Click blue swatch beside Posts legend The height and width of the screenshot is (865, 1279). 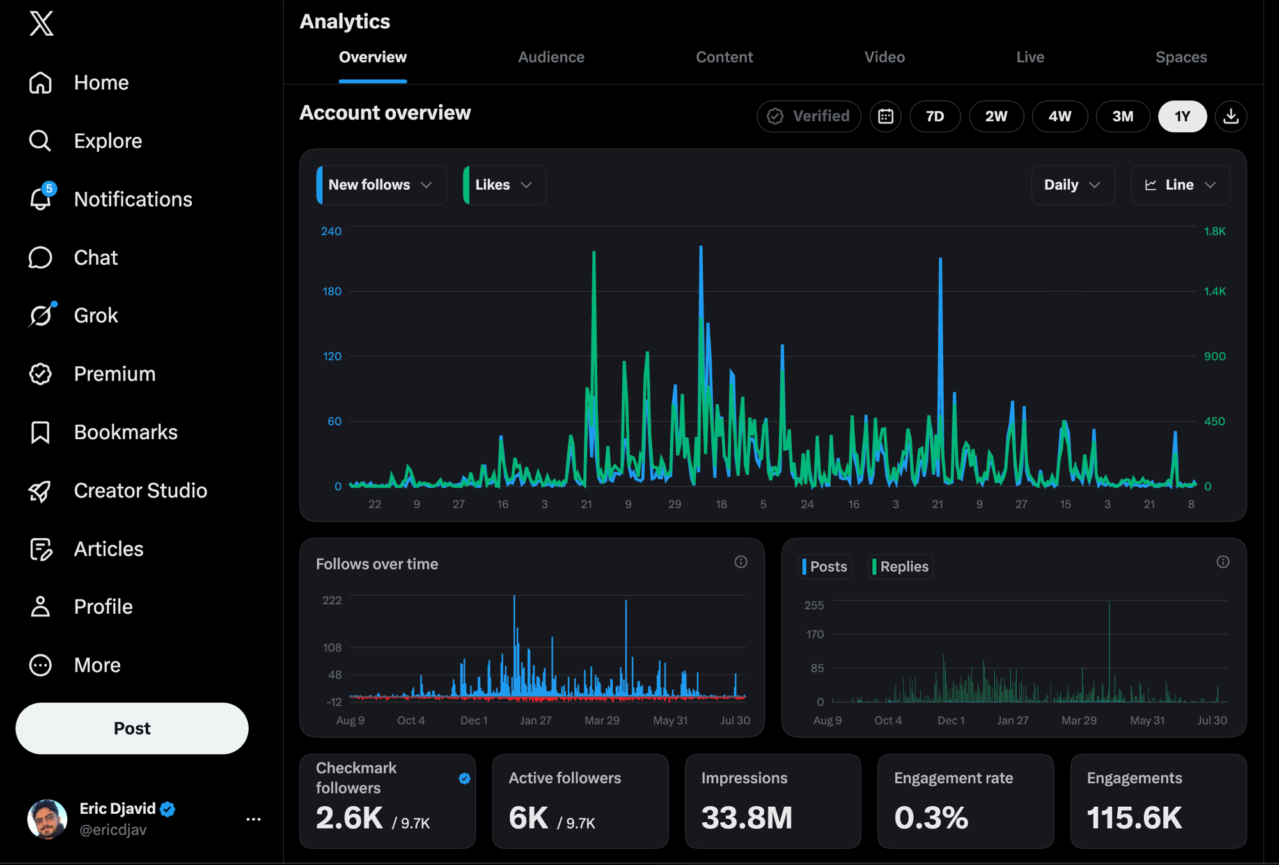click(x=804, y=566)
